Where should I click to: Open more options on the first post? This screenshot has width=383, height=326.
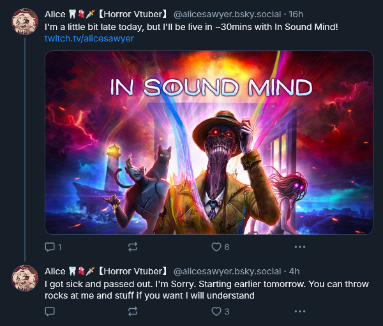pos(299,247)
